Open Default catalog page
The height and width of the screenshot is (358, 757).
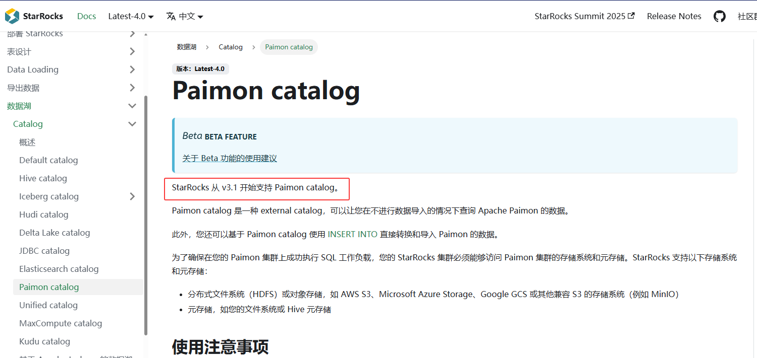pyautogui.click(x=48, y=160)
